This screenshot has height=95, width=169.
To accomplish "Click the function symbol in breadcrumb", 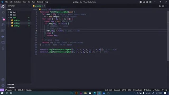I will (x=57, y=9).
